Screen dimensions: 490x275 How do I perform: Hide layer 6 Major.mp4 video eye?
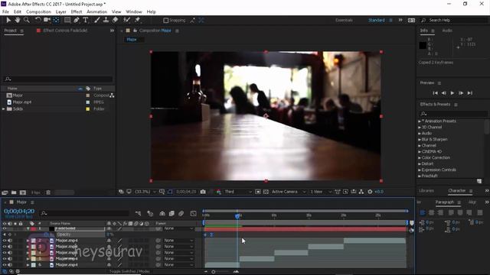click(5, 265)
